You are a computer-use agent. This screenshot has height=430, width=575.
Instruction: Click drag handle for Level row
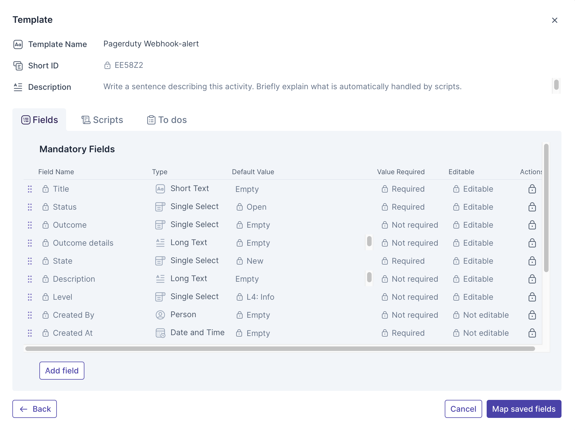30,297
